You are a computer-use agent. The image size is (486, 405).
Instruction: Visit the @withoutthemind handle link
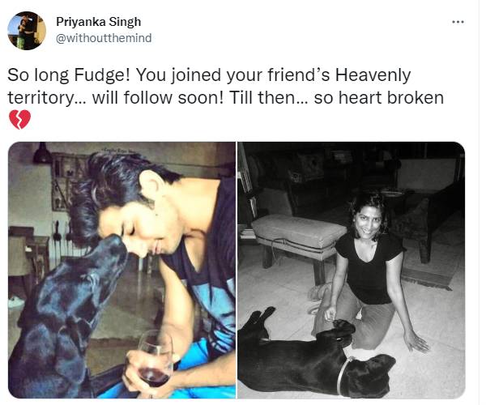coord(104,38)
